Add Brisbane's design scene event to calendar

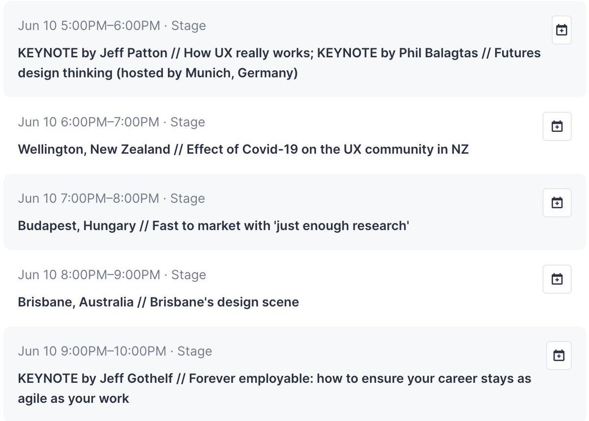557,279
